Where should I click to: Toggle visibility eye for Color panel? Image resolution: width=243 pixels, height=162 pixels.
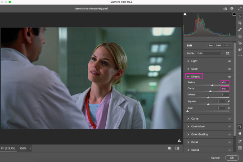coord(229,69)
